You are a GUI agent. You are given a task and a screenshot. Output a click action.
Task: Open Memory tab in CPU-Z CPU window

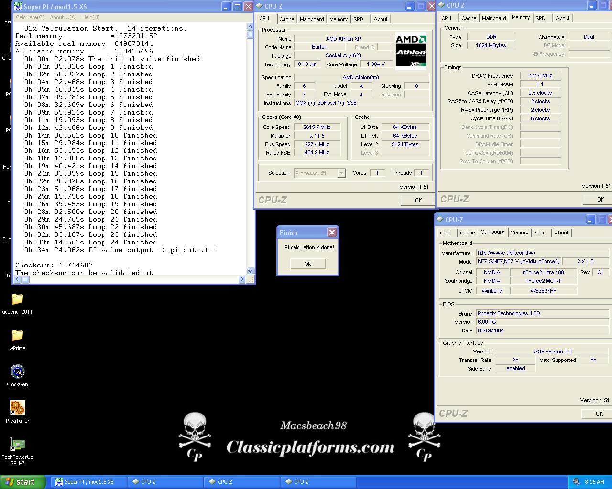(x=339, y=19)
